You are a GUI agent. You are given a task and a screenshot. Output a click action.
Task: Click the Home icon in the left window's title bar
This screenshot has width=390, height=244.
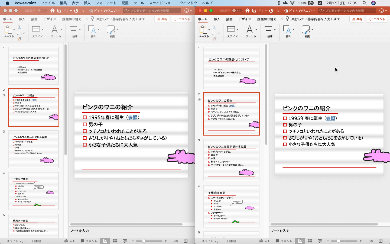click(x=53, y=11)
